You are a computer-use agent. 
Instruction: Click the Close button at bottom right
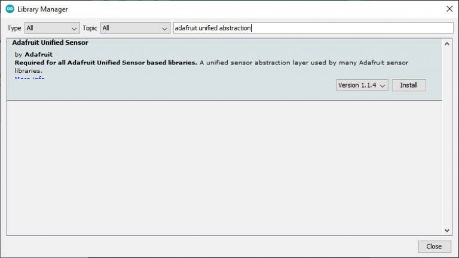(434, 246)
